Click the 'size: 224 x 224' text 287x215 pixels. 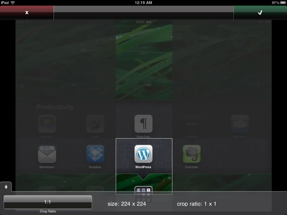[126, 204]
